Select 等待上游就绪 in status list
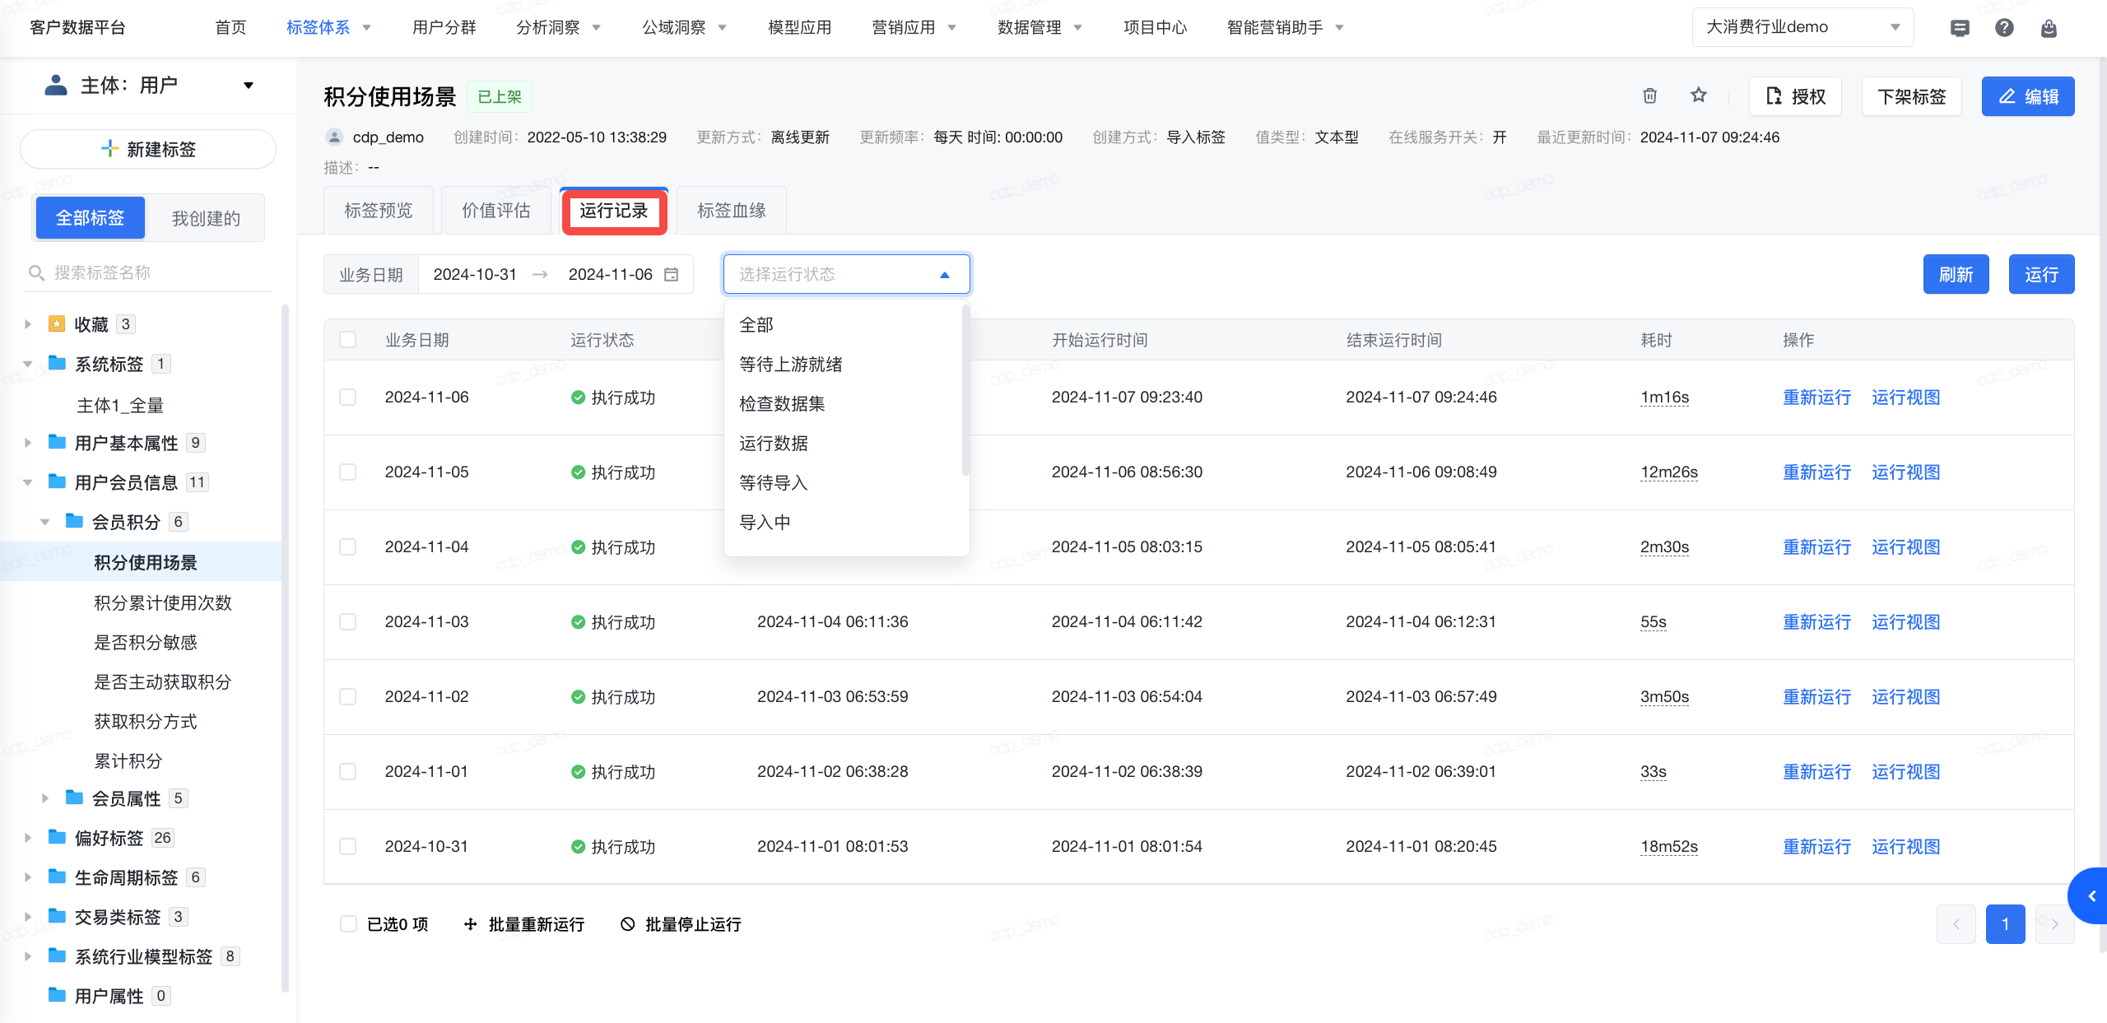Viewport: 2107px width, 1023px height. coord(843,364)
